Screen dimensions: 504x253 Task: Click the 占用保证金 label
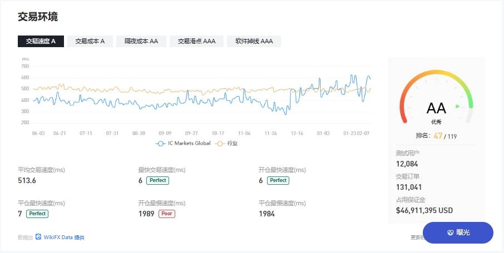[x=411, y=200]
